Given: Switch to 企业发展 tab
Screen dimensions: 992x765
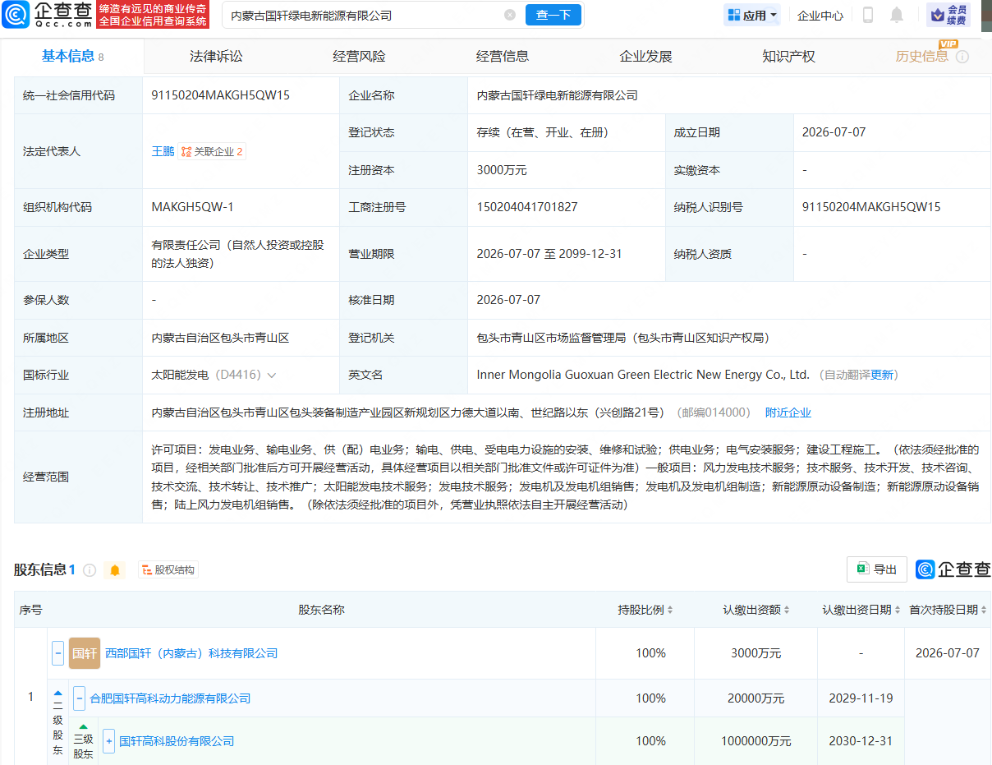Looking at the screenshot, I should pyautogui.click(x=645, y=56).
